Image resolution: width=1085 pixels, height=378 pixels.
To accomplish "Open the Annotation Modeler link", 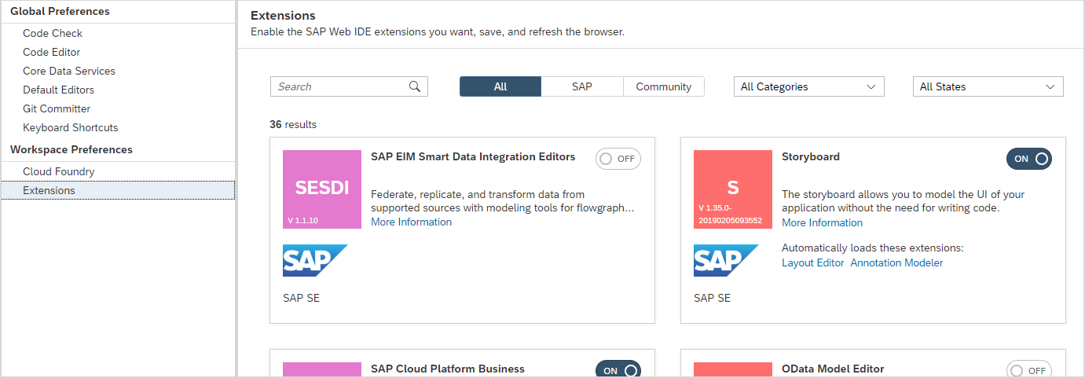I will coord(896,263).
